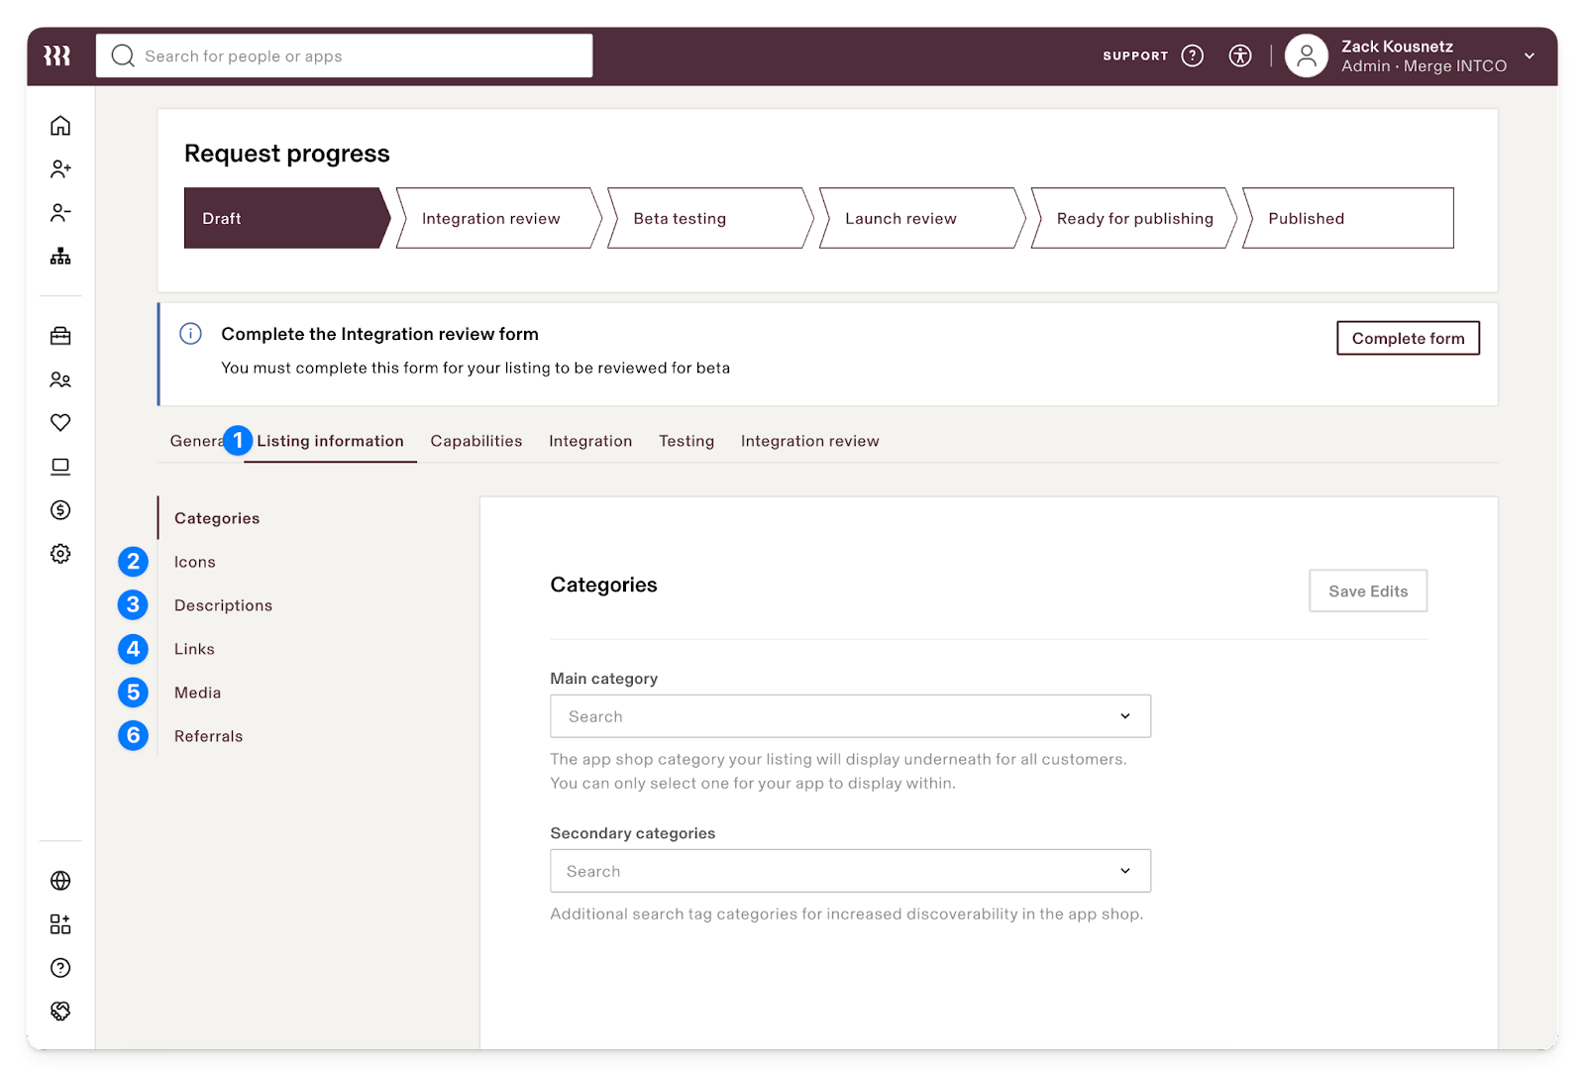Viewport: 1585px width, 1077px height.
Task: Click the info icon beside the review form notice
Action: [x=190, y=334]
